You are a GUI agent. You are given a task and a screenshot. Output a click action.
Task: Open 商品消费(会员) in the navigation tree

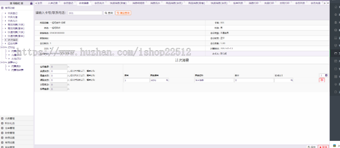click(16, 25)
